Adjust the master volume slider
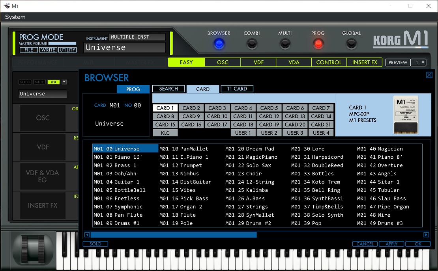This screenshot has width=438, height=271. [x=62, y=43]
